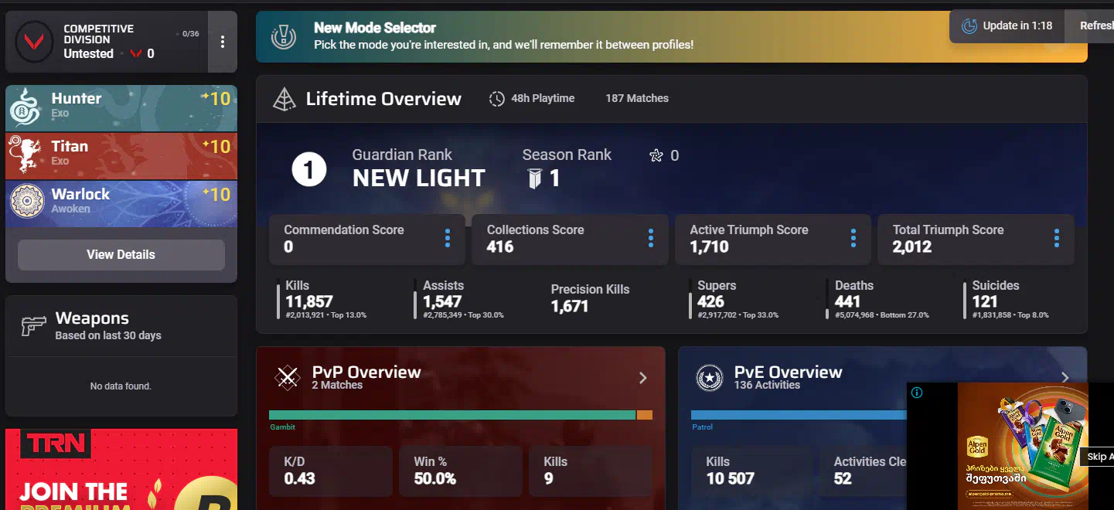
Task: Click the Assists 1,547 stat
Action: [459, 300]
